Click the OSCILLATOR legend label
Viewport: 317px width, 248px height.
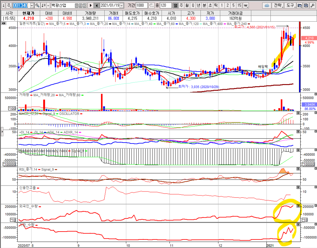(x=69, y=114)
